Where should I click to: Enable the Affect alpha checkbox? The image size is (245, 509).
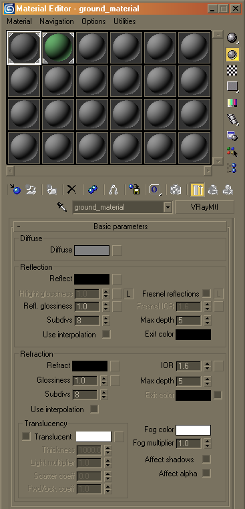coord(206,474)
